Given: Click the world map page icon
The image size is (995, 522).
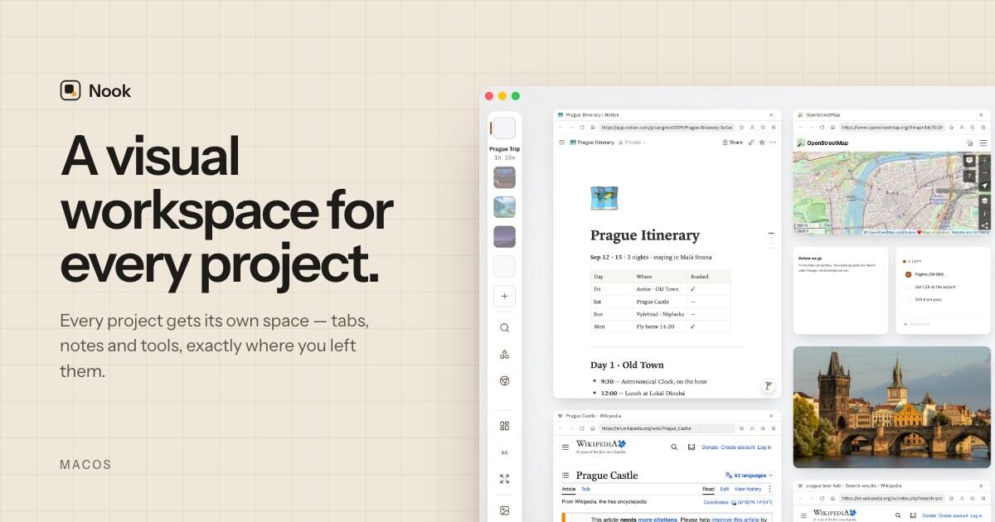Looking at the screenshot, I should click(604, 199).
